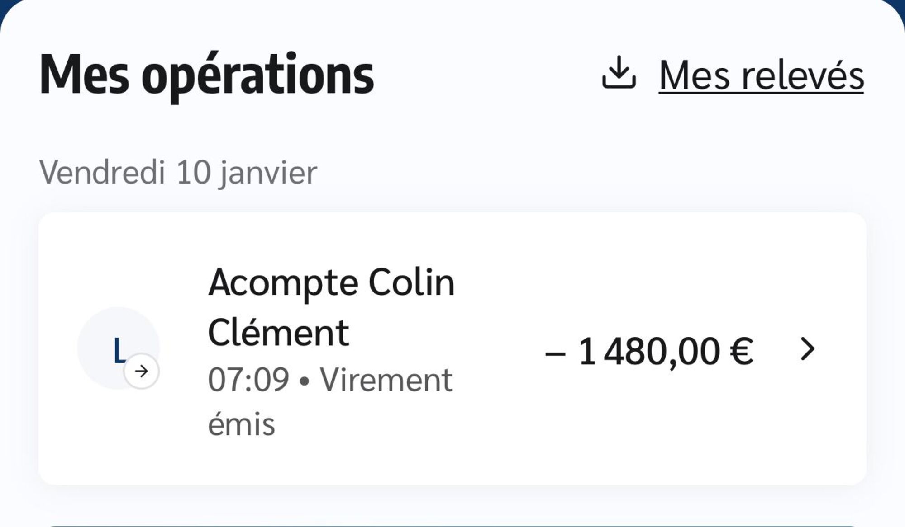The width and height of the screenshot is (905, 527).
Task: Click the 07:09 transaction time
Action: pos(248,380)
